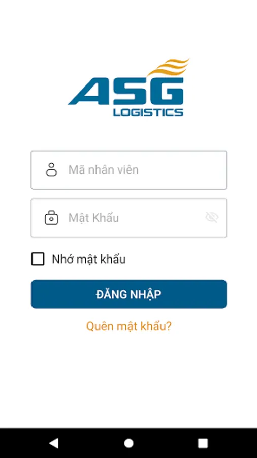Tap the blue LOGISTICS wordmark under ASG

click(148, 112)
